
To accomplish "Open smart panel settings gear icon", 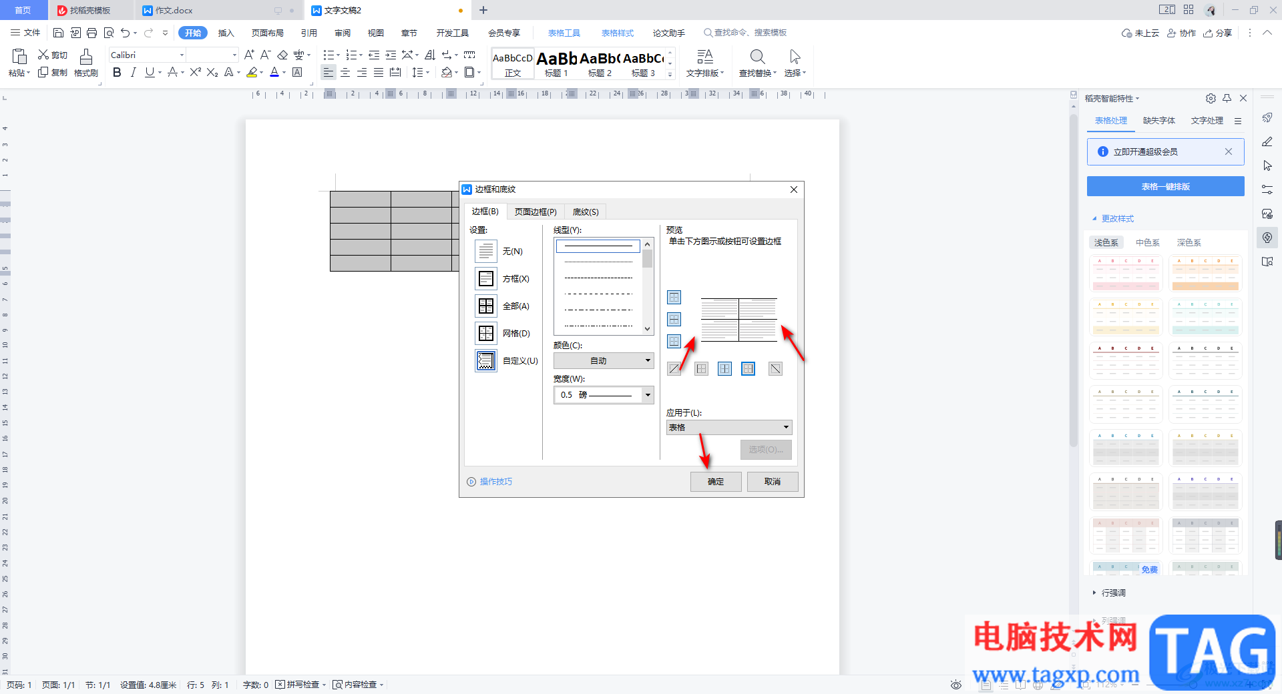I will pos(1211,98).
